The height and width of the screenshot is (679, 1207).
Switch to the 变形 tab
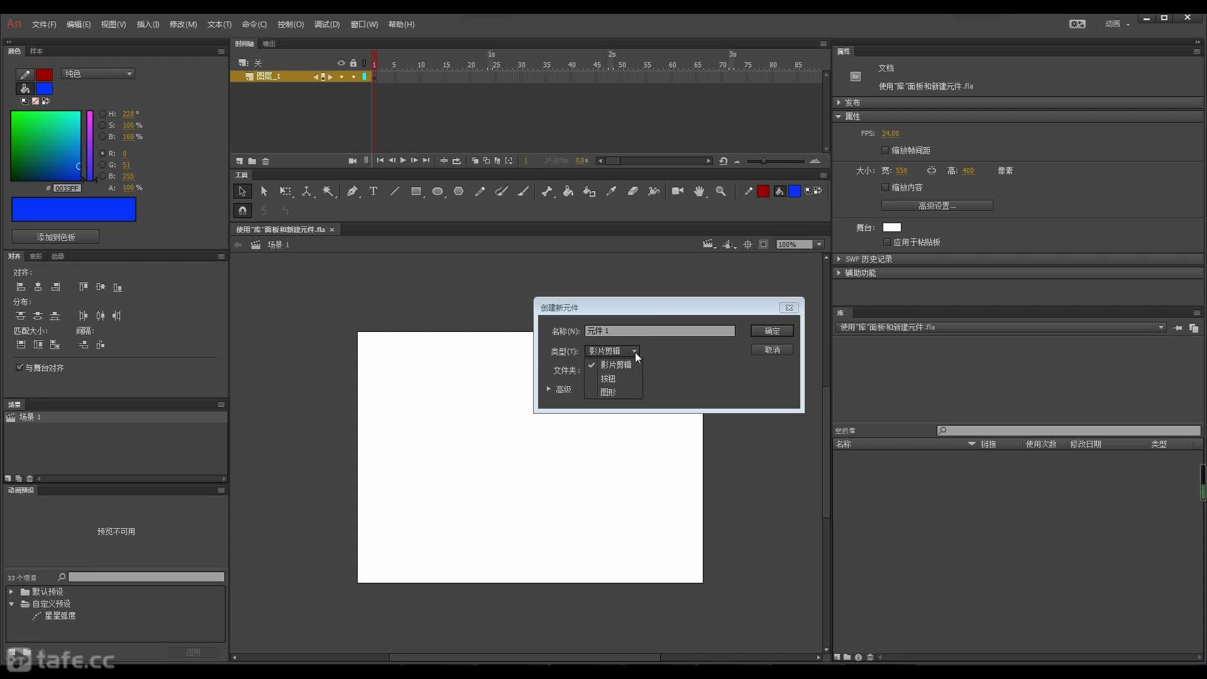[x=36, y=256]
